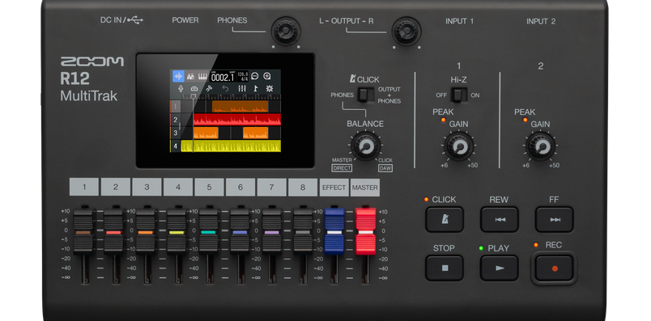Select the blue audio waveform view icon
The width and height of the screenshot is (651, 321).
pyautogui.click(x=178, y=76)
